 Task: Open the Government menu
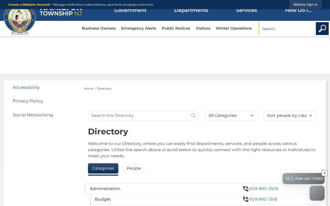click(x=130, y=11)
